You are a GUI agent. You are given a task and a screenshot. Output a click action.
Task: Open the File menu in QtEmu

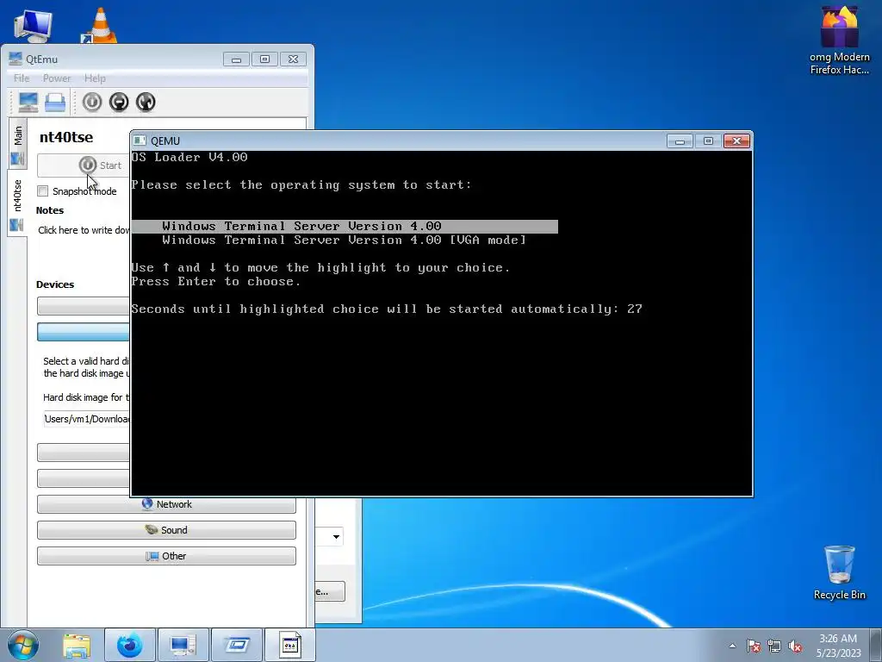22,78
